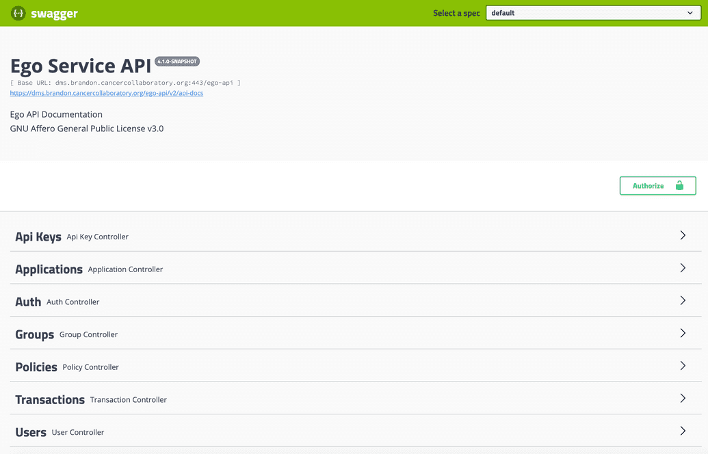Click the Authorize button
708x454 pixels.
pos(657,185)
